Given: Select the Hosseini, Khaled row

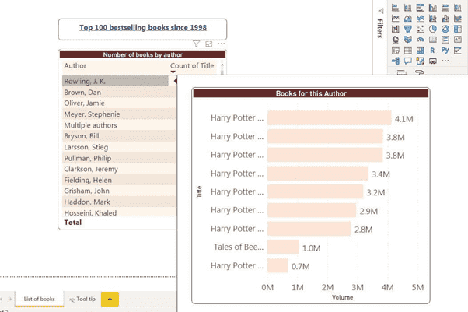Looking at the screenshot, I should click(x=119, y=212).
